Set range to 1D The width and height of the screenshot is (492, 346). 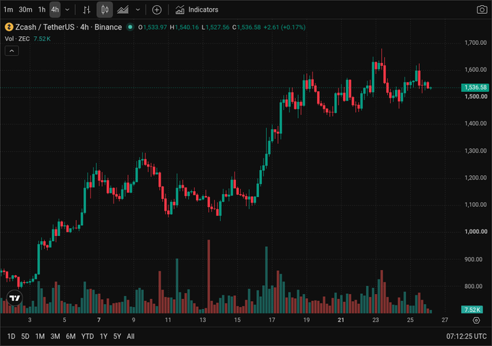coord(12,337)
